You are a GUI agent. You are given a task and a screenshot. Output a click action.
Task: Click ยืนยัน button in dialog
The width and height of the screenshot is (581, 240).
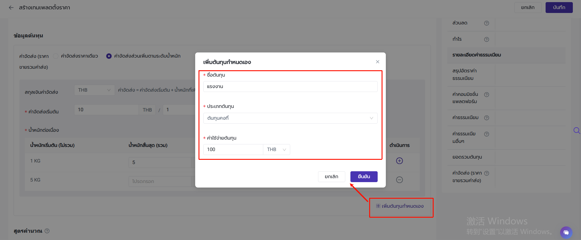tap(364, 177)
